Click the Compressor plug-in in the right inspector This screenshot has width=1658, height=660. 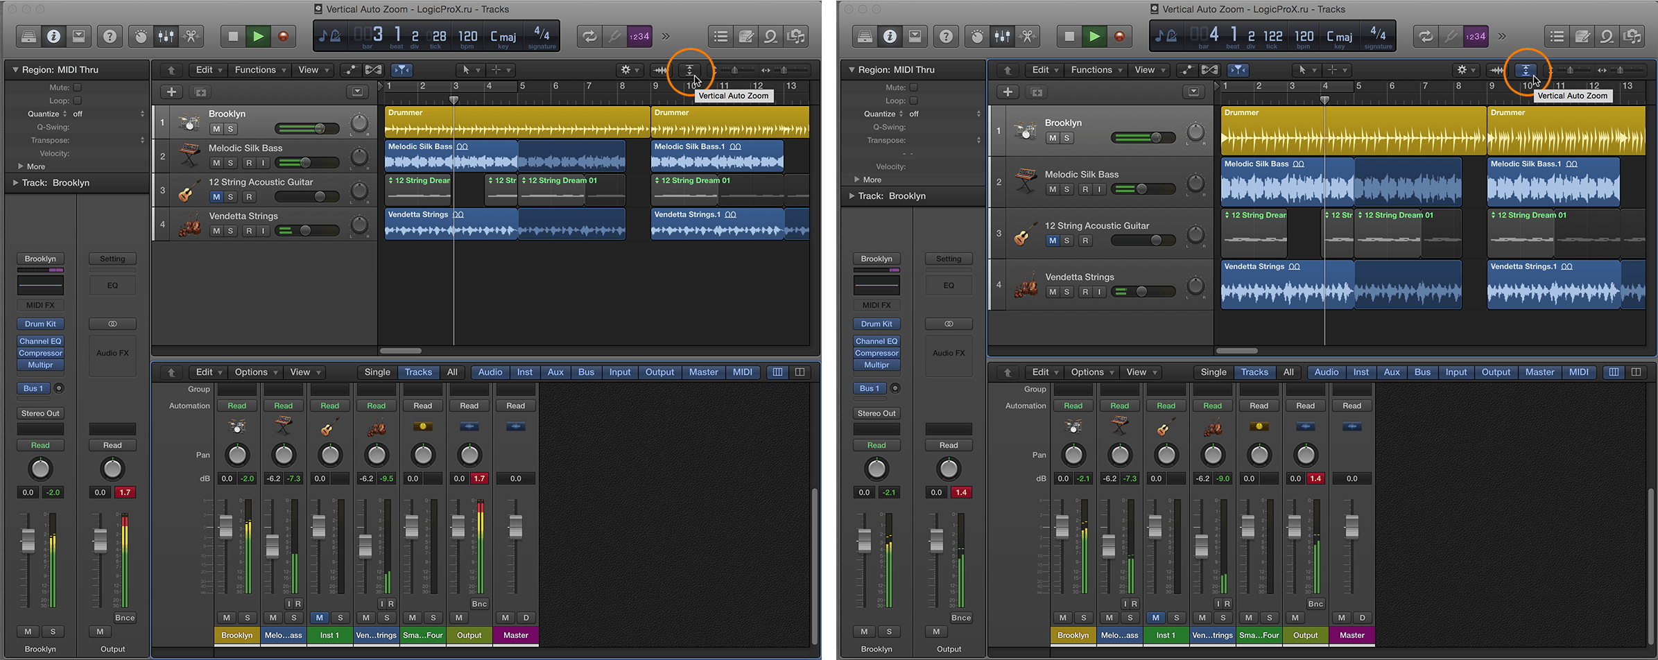[x=877, y=353]
